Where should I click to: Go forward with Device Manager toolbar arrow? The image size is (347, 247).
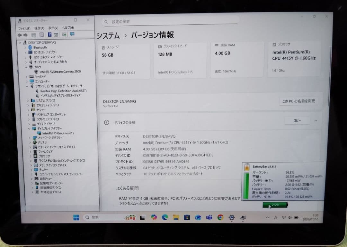[x=25, y=35]
